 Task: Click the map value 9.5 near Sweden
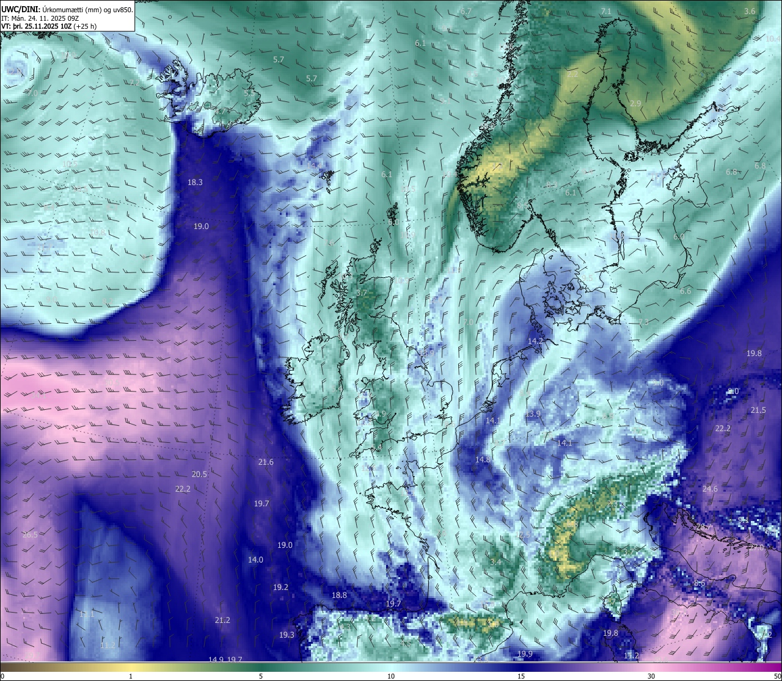(587, 277)
